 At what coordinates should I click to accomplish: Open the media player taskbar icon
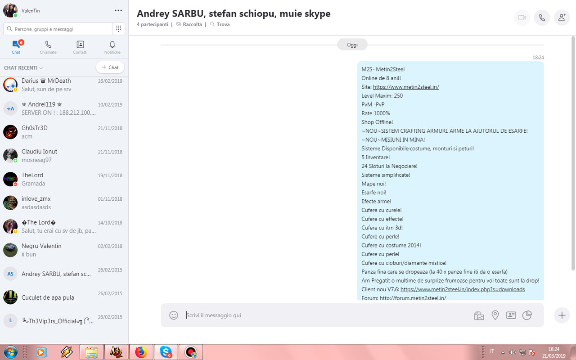(x=41, y=352)
